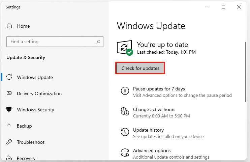The height and width of the screenshot is (162, 250).
Task: Minimize the Settings window
Action: tap(208, 7)
